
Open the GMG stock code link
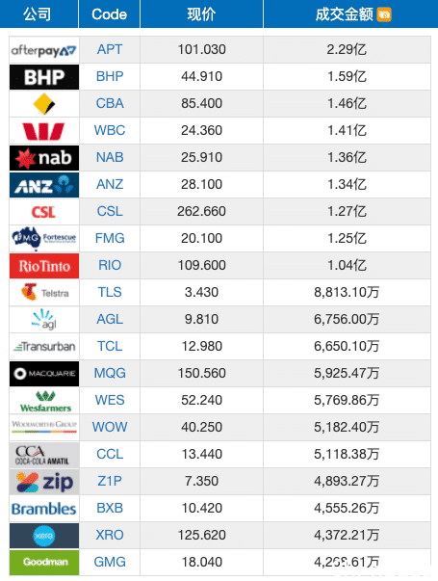coord(110,562)
